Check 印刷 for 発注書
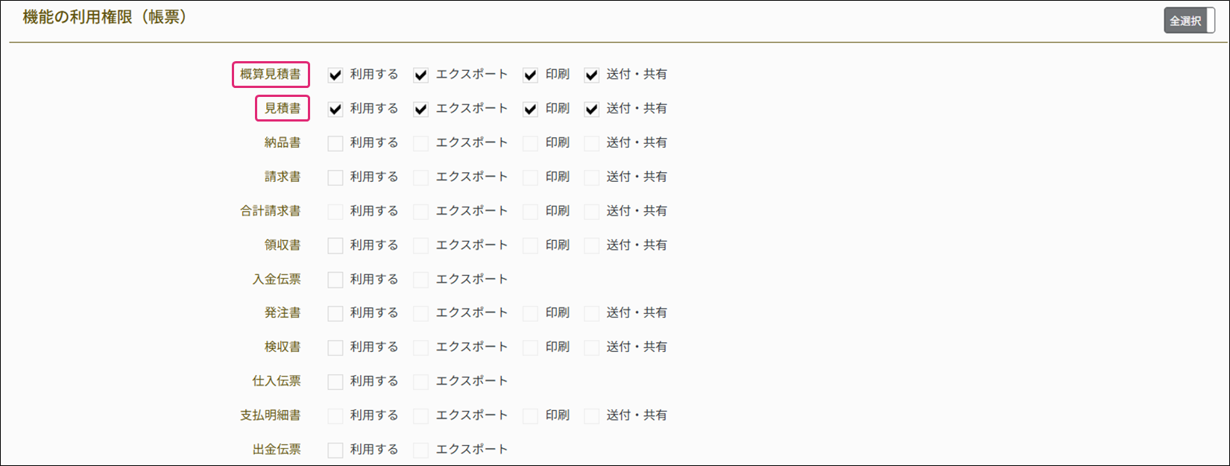 click(x=530, y=313)
